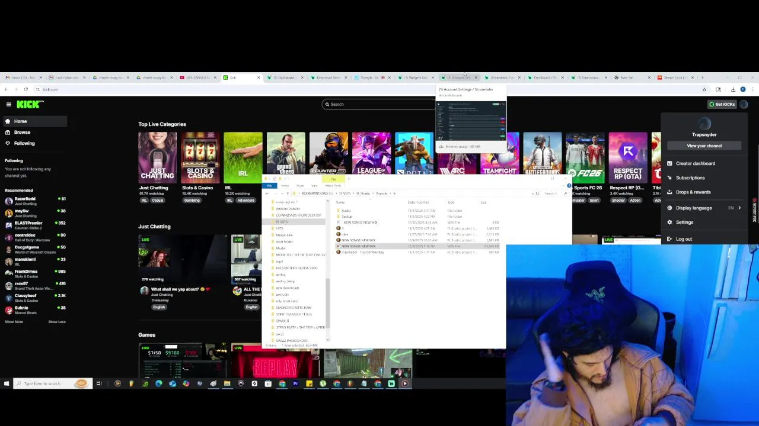This screenshot has height=426, width=759.
Task: Open EA Sports FC 26 category card
Action: [585, 157]
